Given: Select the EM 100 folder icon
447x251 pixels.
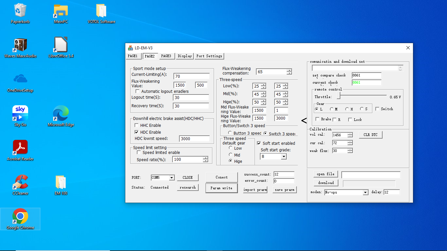Looking at the screenshot, I should point(61,182).
